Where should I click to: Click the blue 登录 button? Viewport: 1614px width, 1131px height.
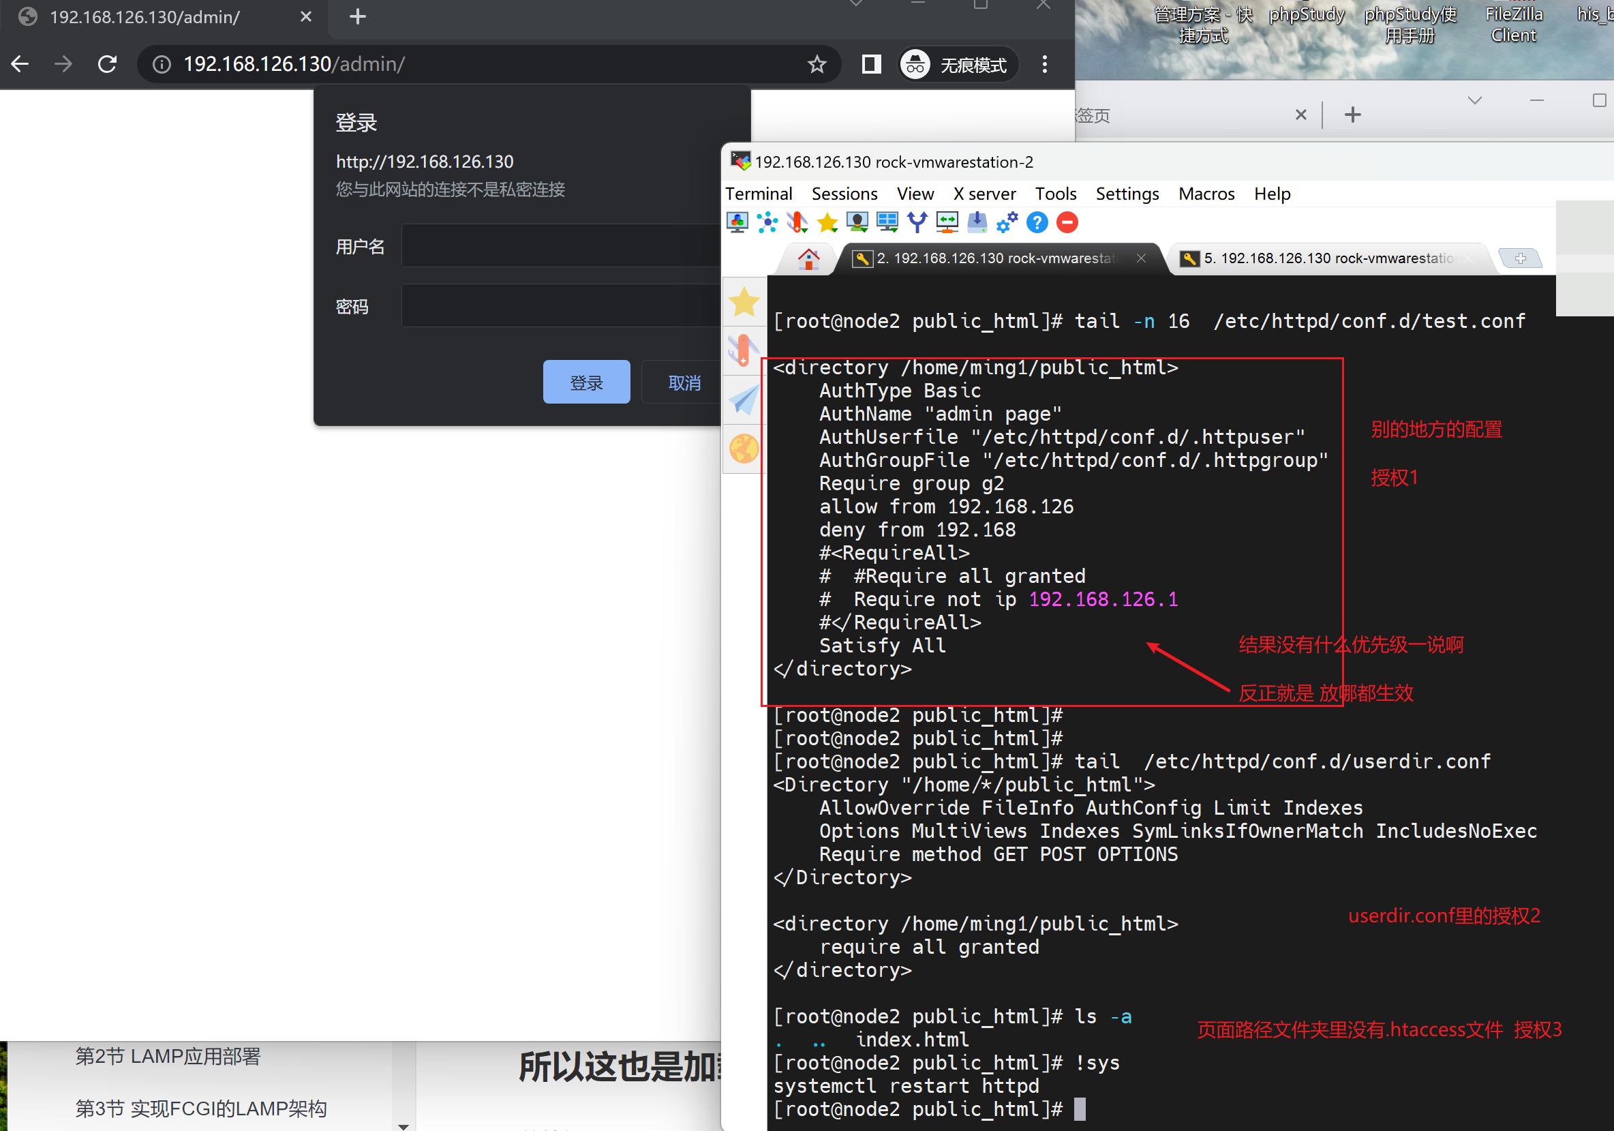tap(586, 382)
